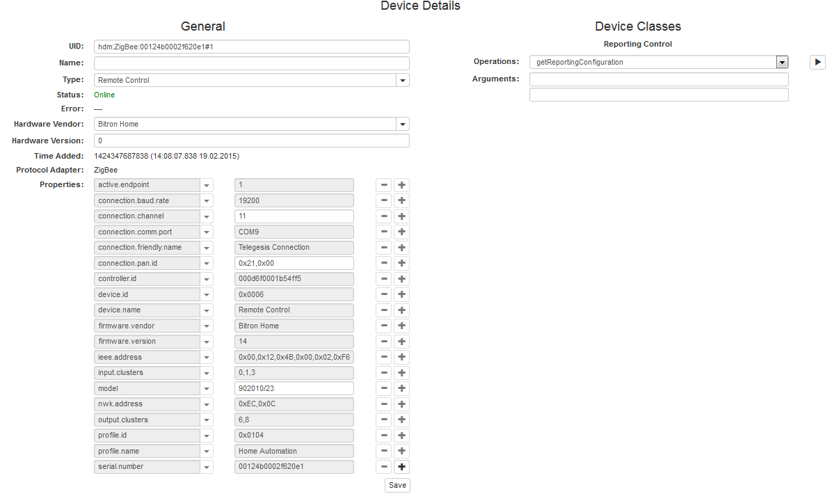Viewport: 832px width, 494px height.
Task: Remove the connection.pan.id property row
Action: (x=385, y=264)
